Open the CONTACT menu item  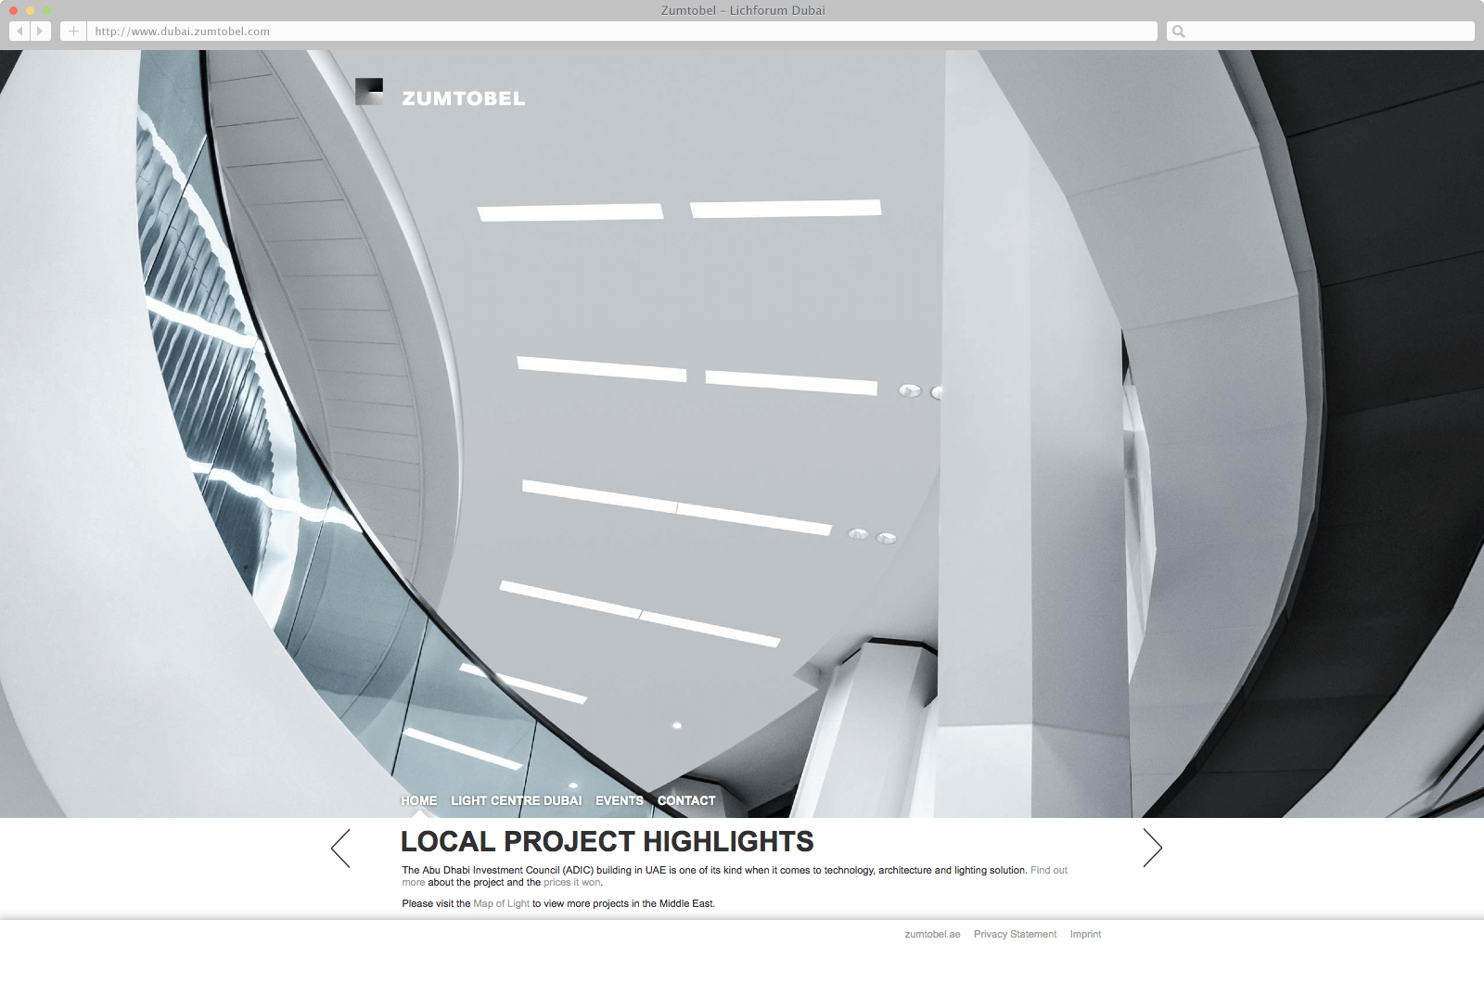tap(686, 800)
